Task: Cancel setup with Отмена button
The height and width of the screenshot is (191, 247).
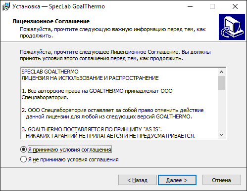Action: click(222, 180)
